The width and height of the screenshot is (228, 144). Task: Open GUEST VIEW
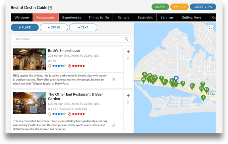(203, 7)
